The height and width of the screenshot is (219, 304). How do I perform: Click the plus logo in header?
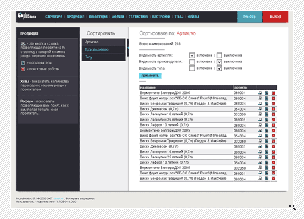point(27,16)
